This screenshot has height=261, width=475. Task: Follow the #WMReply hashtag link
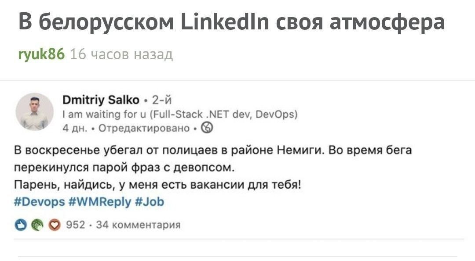pyautogui.click(x=99, y=201)
